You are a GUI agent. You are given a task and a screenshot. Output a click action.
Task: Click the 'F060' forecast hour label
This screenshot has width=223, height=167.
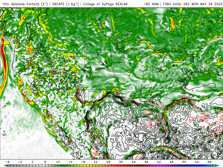(167, 4)
